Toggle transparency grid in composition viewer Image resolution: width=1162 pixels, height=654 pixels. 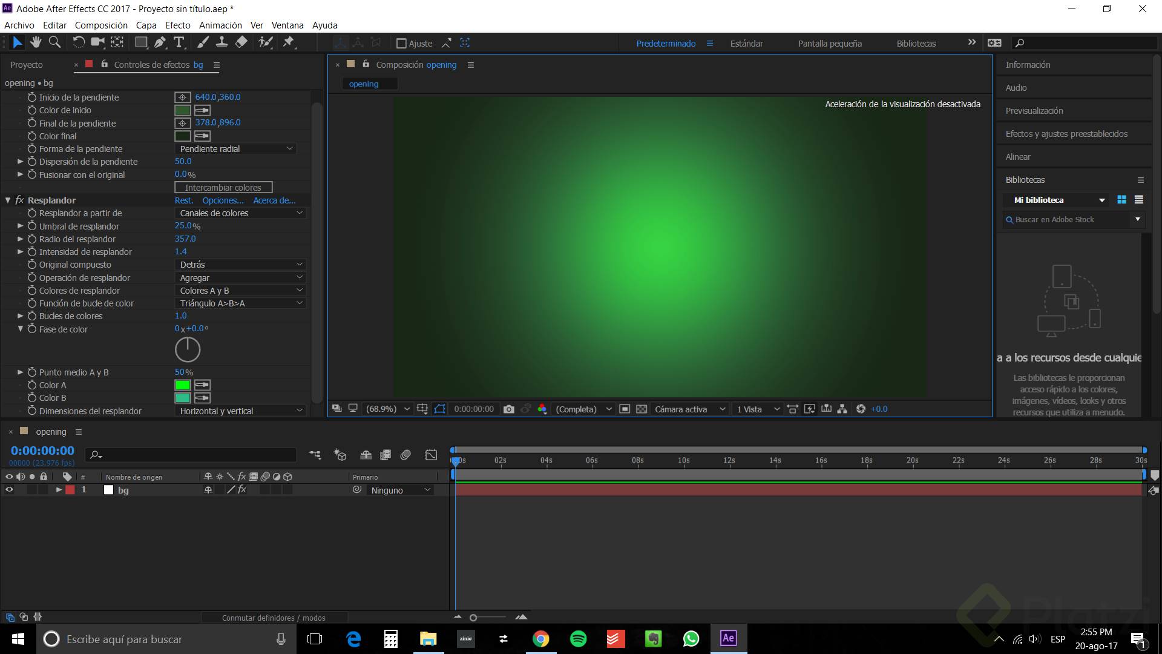[x=642, y=409]
